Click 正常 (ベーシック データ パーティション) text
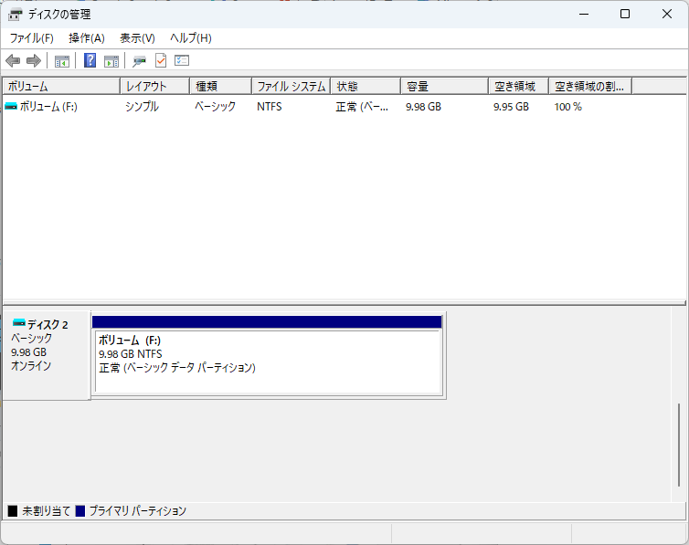Viewport: 689px width, 545px height. (177, 367)
